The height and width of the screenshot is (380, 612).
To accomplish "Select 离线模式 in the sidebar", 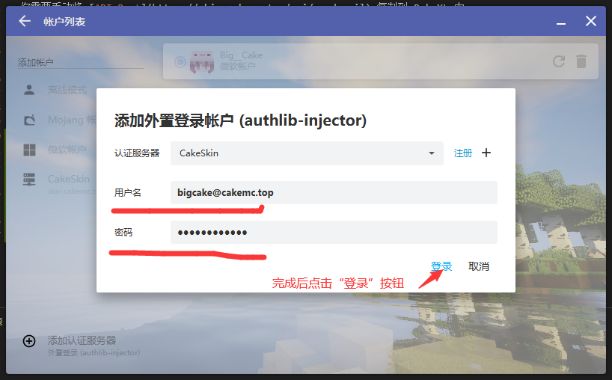I will 67,91.
